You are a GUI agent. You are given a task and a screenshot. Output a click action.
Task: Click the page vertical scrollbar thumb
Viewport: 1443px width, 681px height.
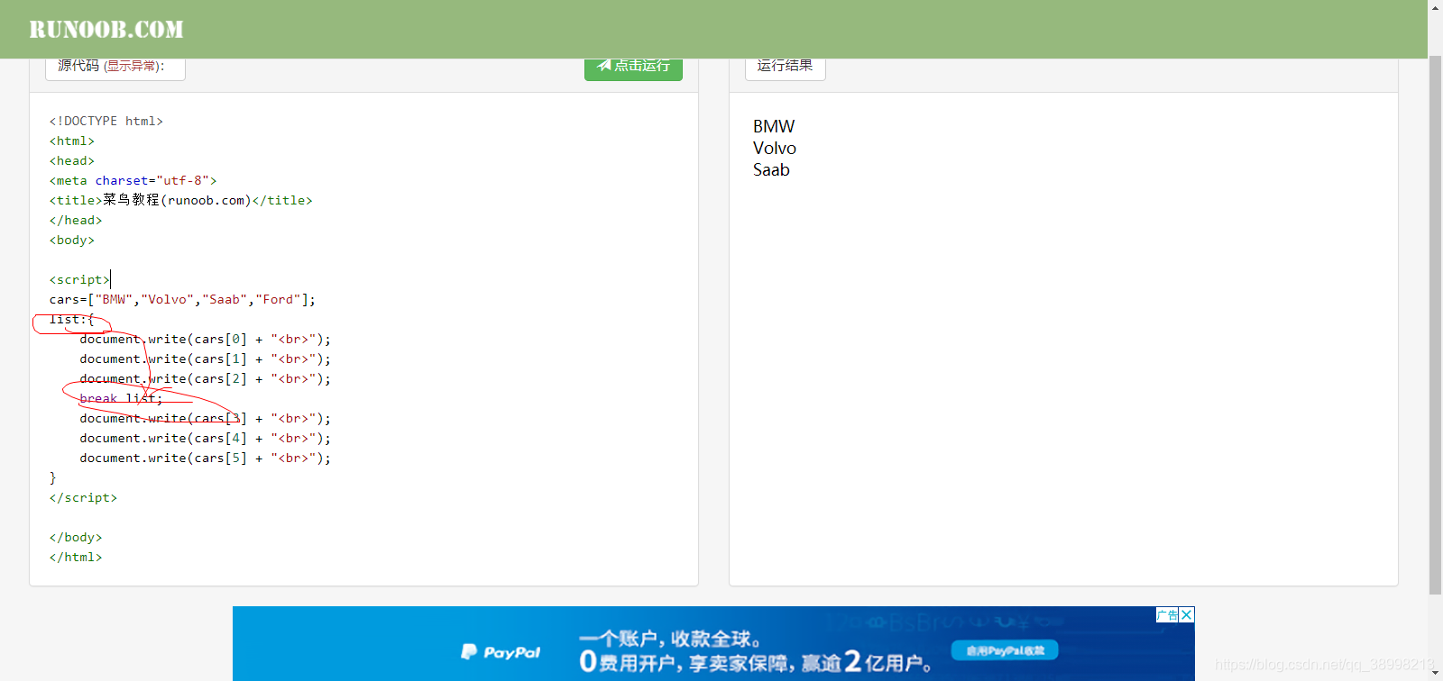(1435, 324)
